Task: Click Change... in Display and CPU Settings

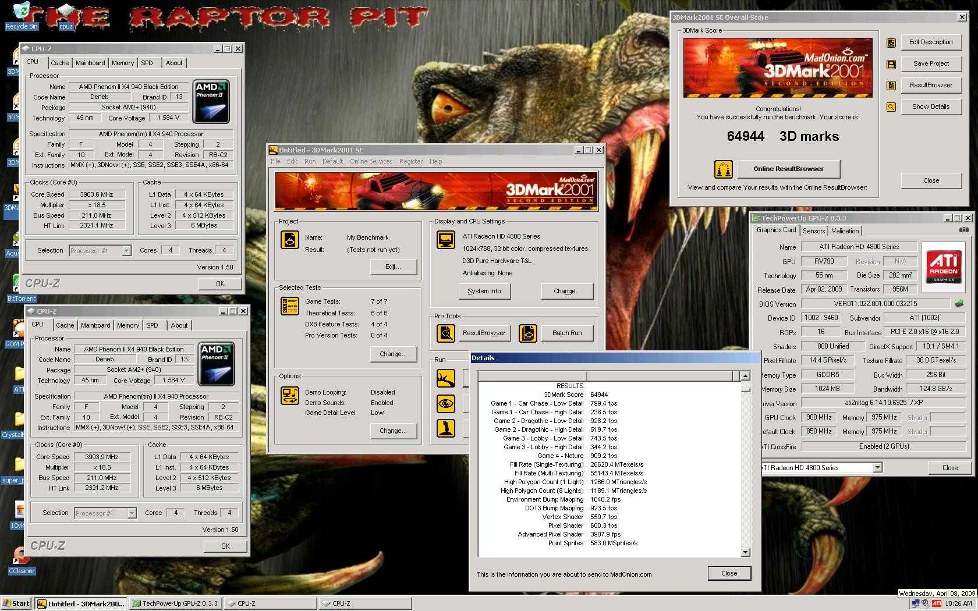Action: 567,291
